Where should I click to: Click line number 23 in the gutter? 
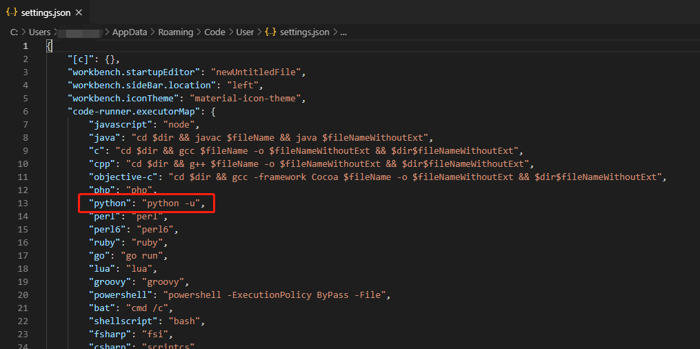click(23, 335)
